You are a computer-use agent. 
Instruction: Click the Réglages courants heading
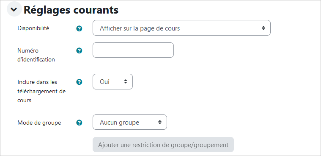pyautogui.click(x=71, y=10)
